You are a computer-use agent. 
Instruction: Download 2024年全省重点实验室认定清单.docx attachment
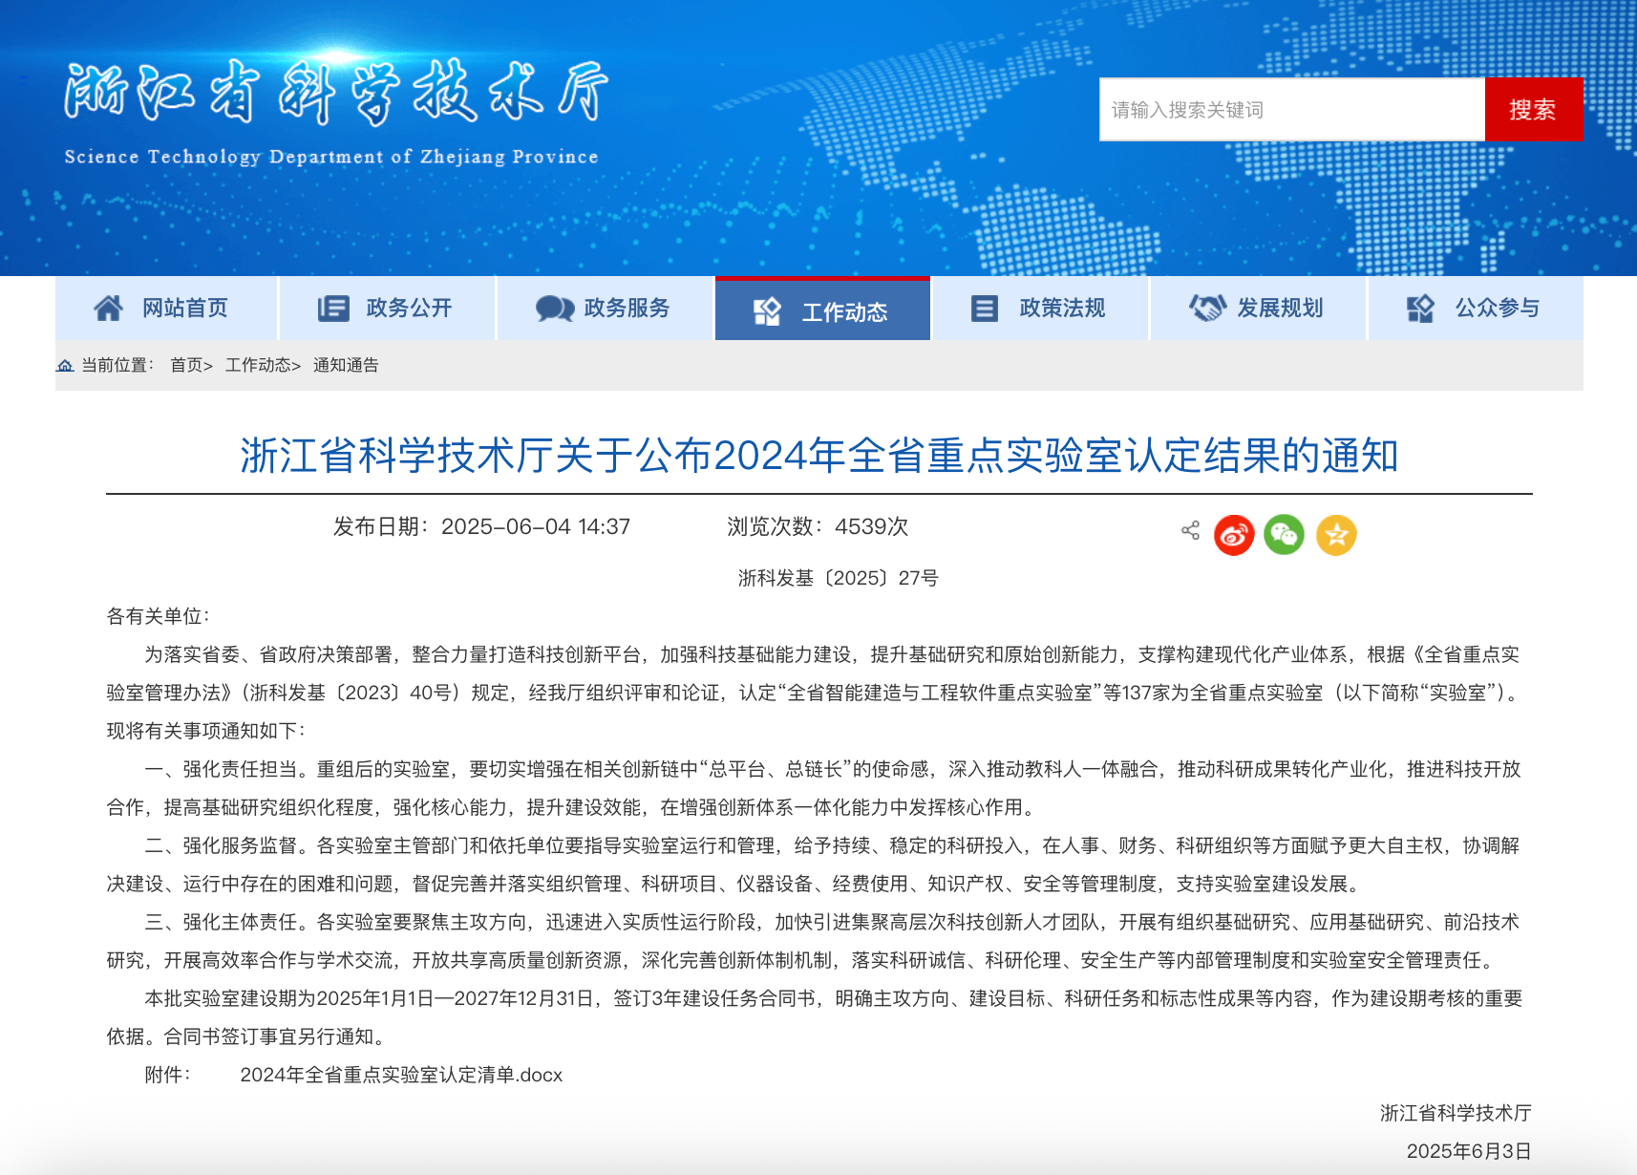(x=401, y=1075)
